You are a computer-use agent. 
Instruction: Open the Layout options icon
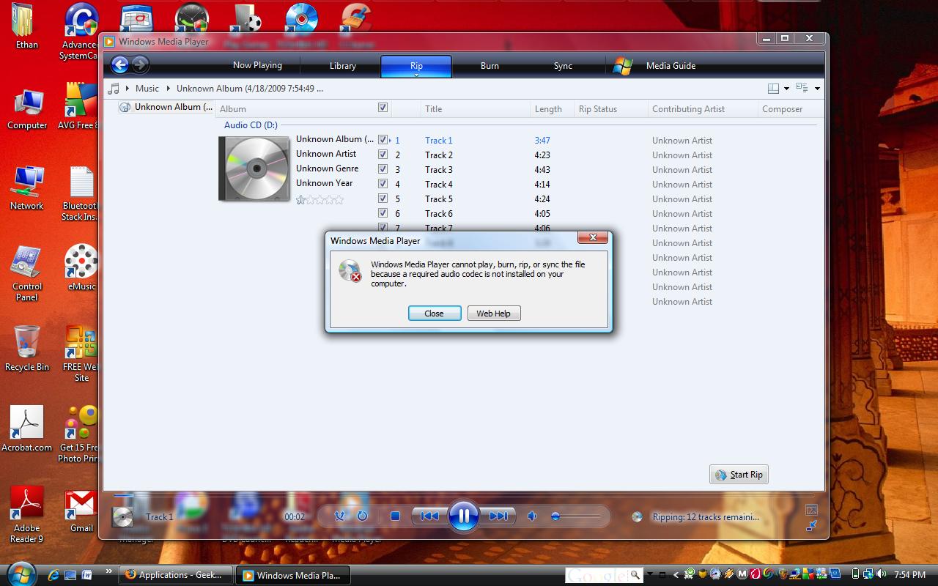point(773,89)
